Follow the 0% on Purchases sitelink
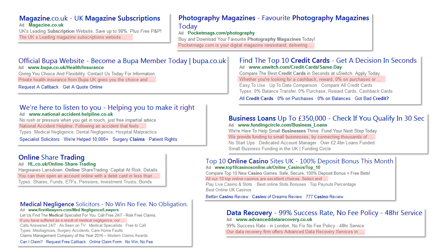 pos(295,99)
